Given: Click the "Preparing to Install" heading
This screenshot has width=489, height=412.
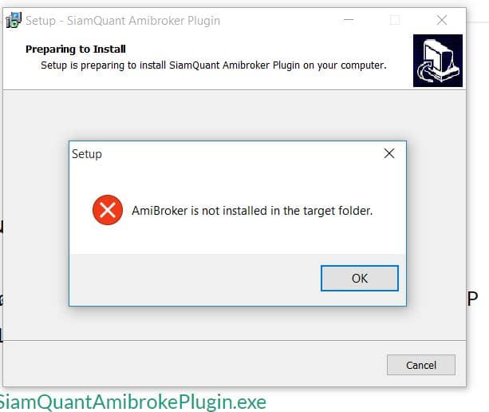Looking at the screenshot, I should click(x=76, y=49).
